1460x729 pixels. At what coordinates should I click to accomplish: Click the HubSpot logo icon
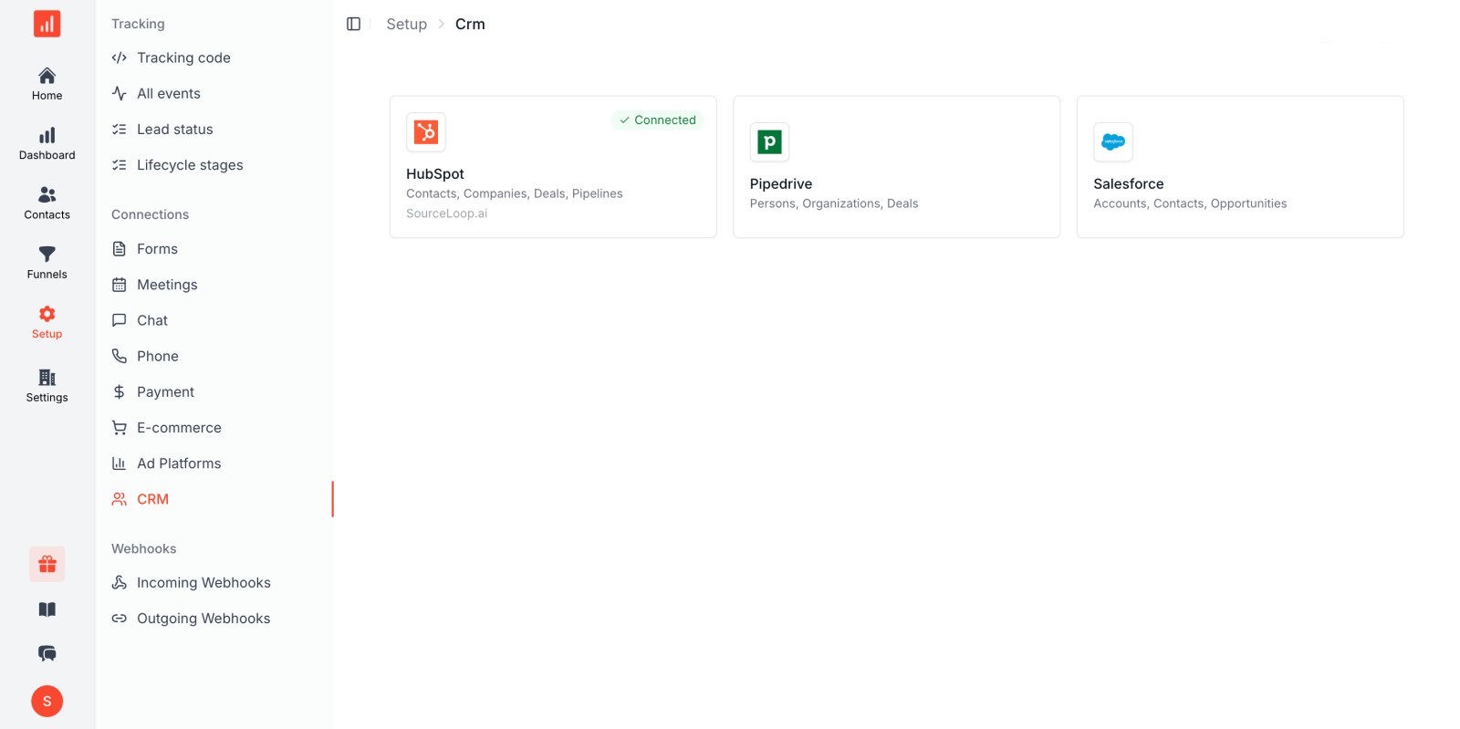pos(426,132)
